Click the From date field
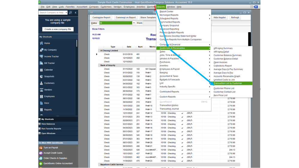Screen dimensions: 299x168 [x=150, y=23]
